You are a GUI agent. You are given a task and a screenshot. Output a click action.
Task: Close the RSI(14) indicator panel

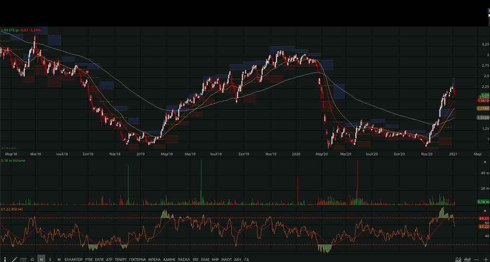click(484, 209)
